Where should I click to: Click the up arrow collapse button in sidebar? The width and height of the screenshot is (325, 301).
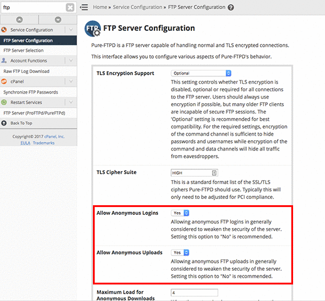coord(19,20)
